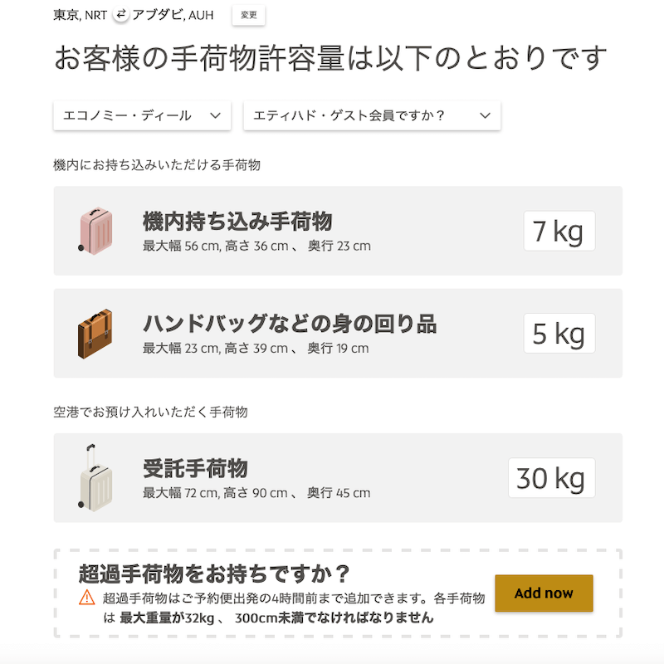Click the brown handbag briefcase icon
This screenshot has width=664, height=664.
95,334
